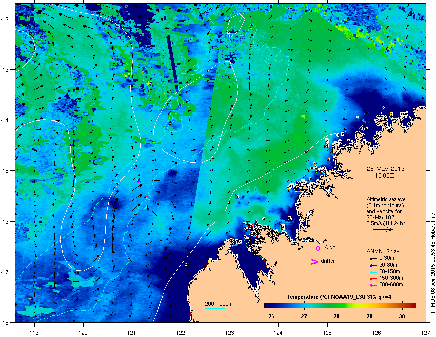Screen dimensions: 436x337
Task: Click the longitude axis label 121
Action: pyautogui.click(x=132, y=332)
